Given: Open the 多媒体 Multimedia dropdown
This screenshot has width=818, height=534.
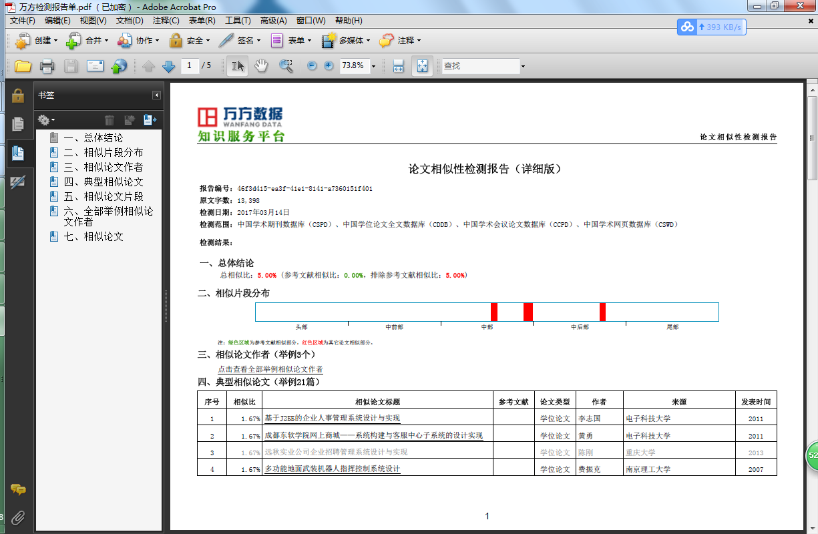Looking at the screenshot, I should click(346, 41).
